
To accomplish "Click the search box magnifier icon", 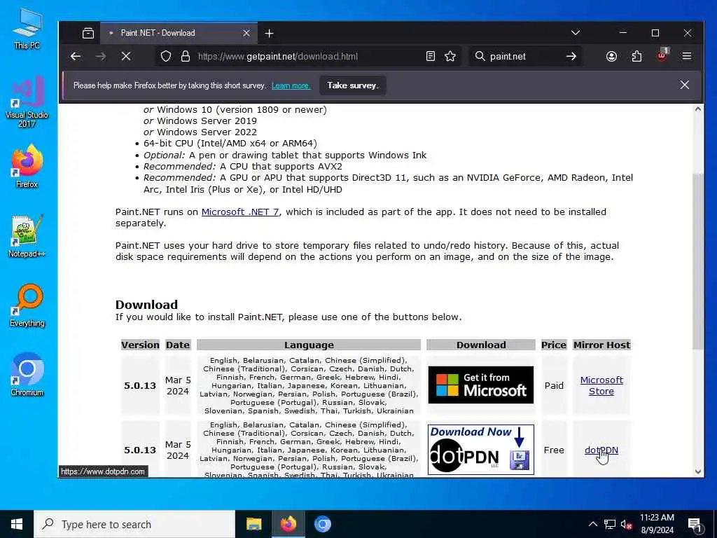I will coord(480,56).
